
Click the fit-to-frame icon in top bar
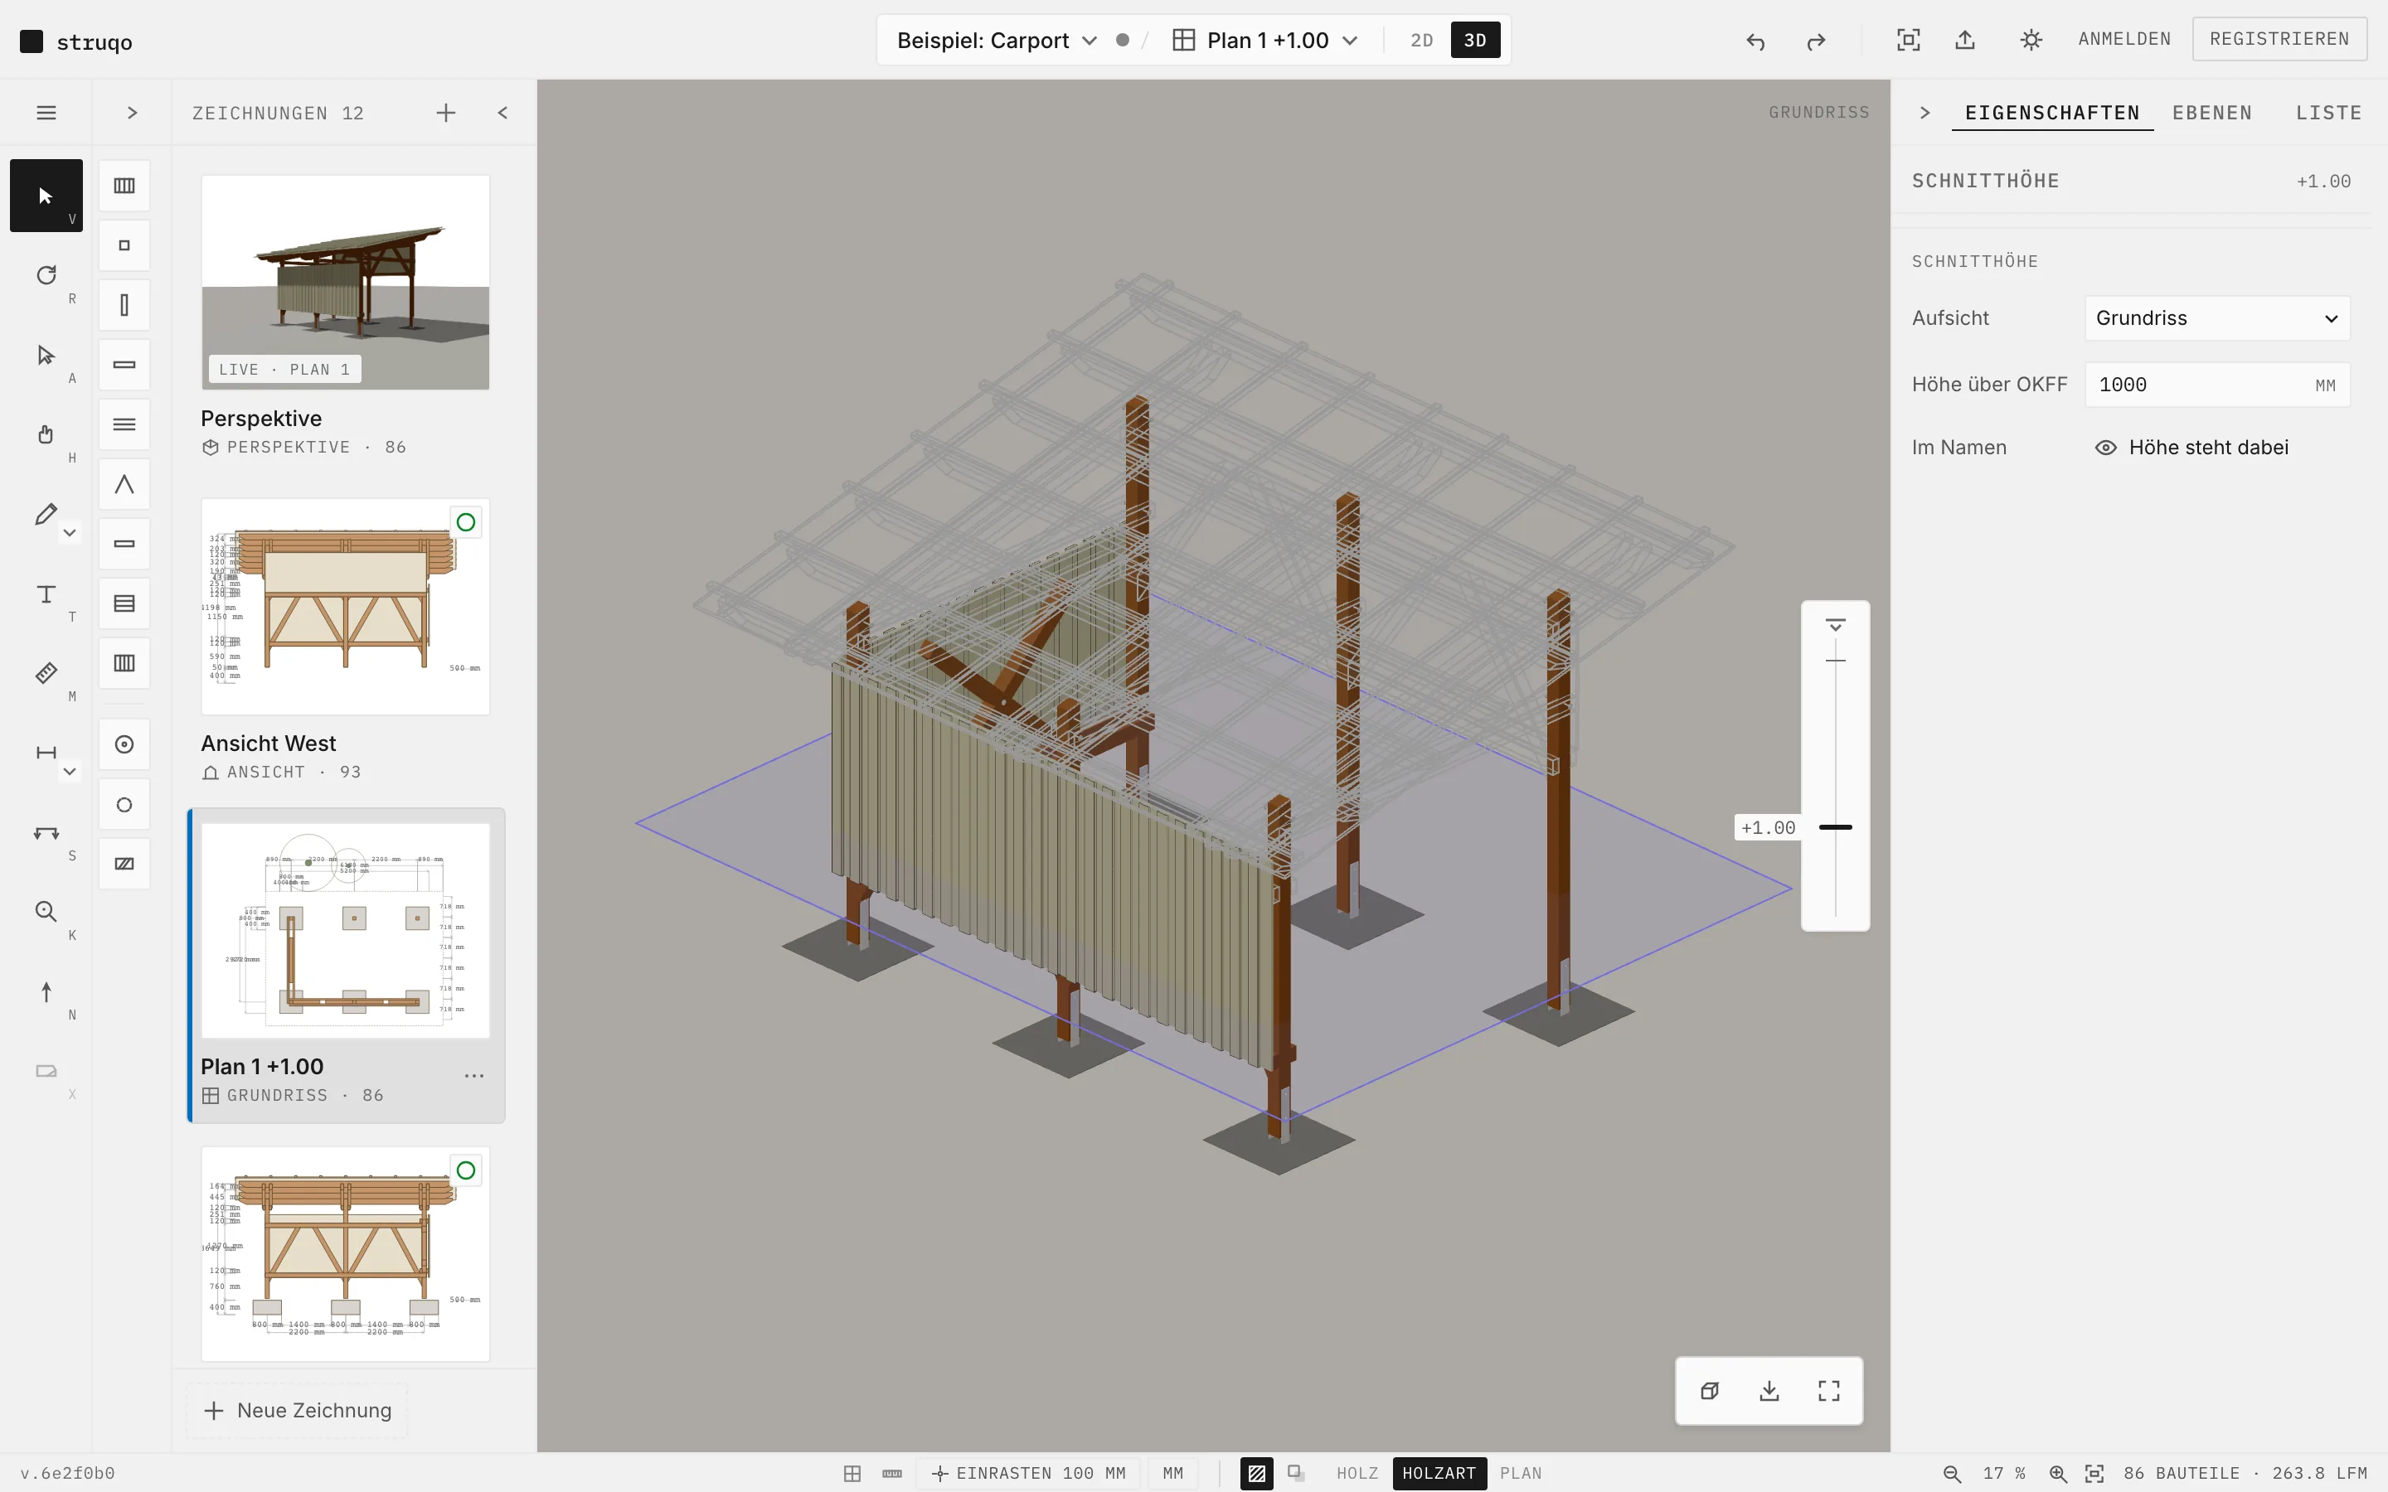tap(1909, 41)
